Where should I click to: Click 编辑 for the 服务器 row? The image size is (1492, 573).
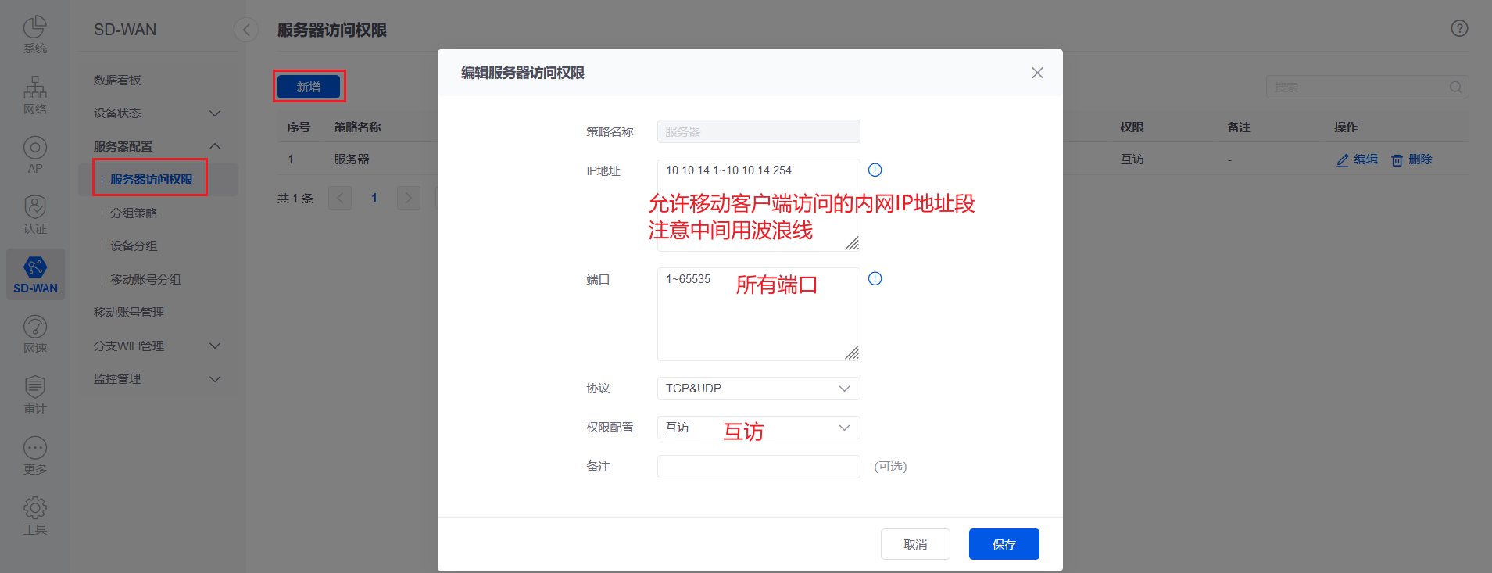point(1357,159)
